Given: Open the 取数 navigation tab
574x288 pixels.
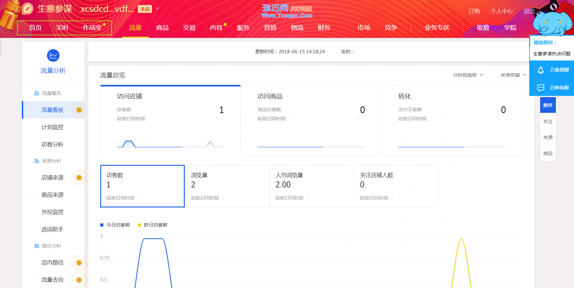Looking at the screenshot, I should pos(483,28).
